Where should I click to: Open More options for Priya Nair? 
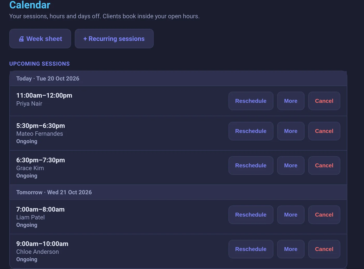[291, 101]
